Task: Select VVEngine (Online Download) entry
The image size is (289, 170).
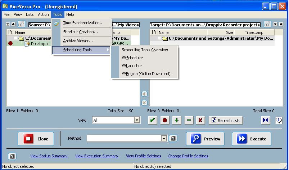Action: tap(146, 74)
